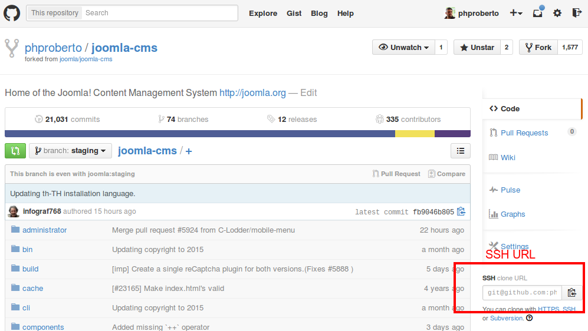
Task: Open Explore in top navigation
Action: coord(263,14)
